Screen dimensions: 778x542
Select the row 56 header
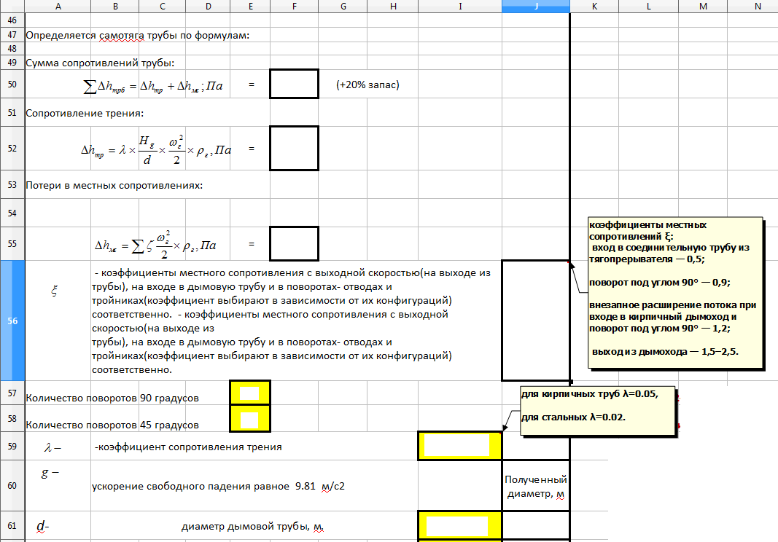click(12, 321)
